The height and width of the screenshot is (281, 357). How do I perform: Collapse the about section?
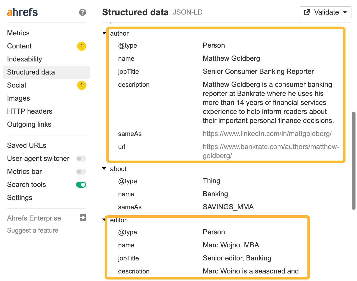tap(104, 168)
